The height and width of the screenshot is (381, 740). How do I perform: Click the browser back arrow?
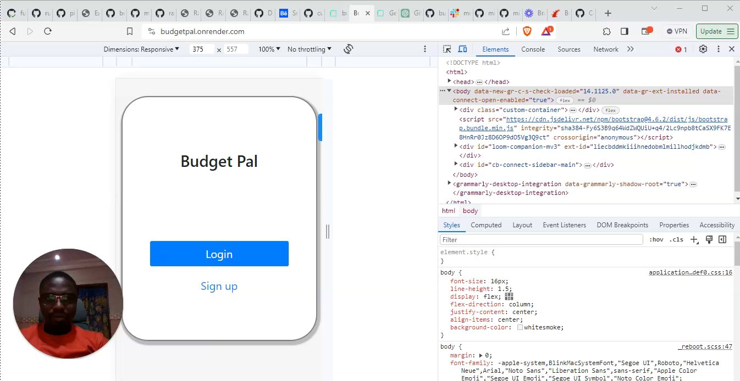coord(12,31)
